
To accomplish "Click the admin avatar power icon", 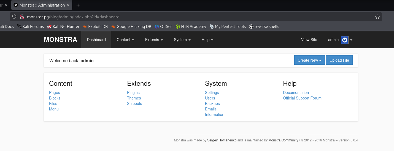I will 344,40.
